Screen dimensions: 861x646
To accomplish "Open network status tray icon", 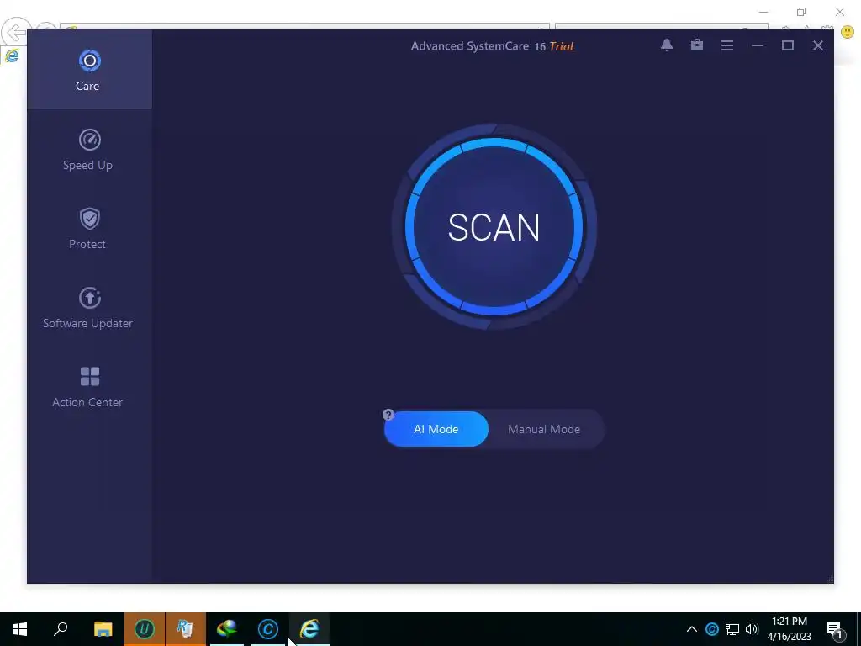I will point(732,629).
